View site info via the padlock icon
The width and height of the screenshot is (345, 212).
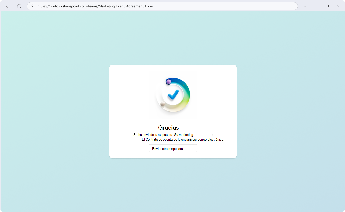pos(33,6)
